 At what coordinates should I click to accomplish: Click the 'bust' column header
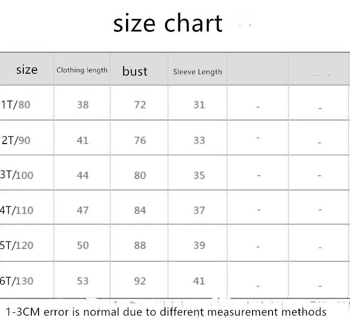[x=135, y=71]
